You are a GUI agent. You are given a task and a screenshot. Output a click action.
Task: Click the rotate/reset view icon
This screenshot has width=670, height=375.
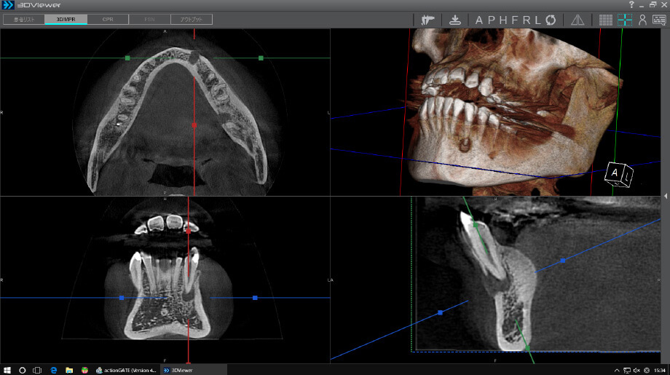(550, 20)
